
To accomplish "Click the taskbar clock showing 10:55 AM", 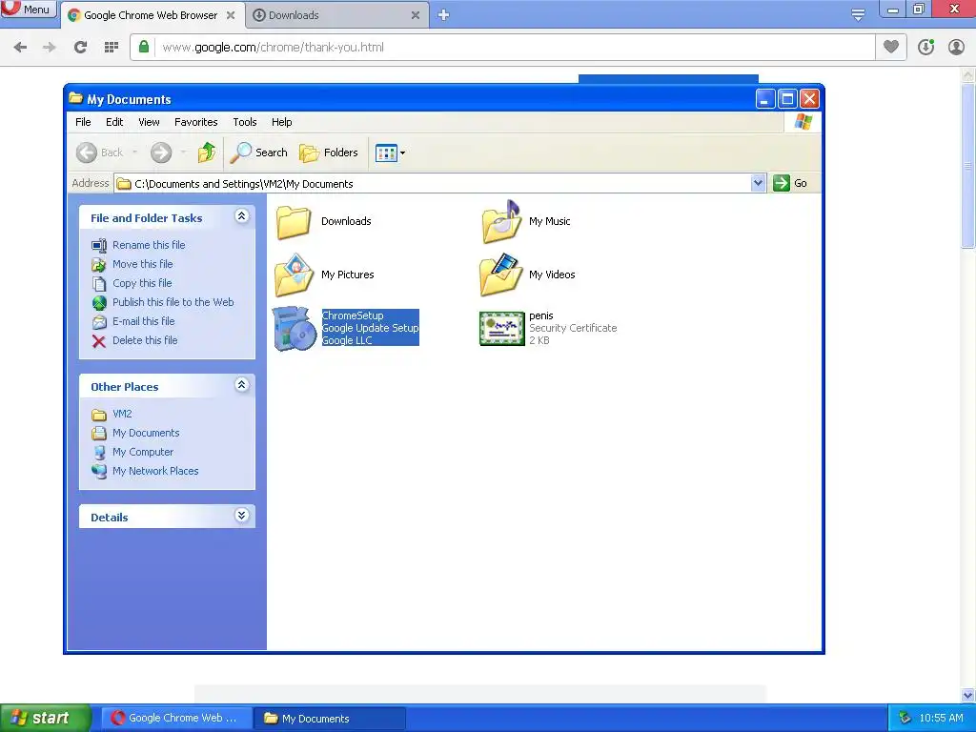I will click(941, 718).
